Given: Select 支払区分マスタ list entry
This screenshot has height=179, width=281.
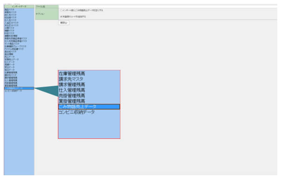Looking at the screenshot, I should [x=12, y=25].
